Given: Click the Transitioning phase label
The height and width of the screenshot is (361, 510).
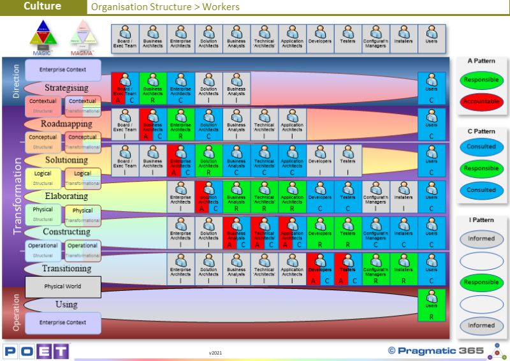Looking at the screenshot, I should click(x=66, y=269).
